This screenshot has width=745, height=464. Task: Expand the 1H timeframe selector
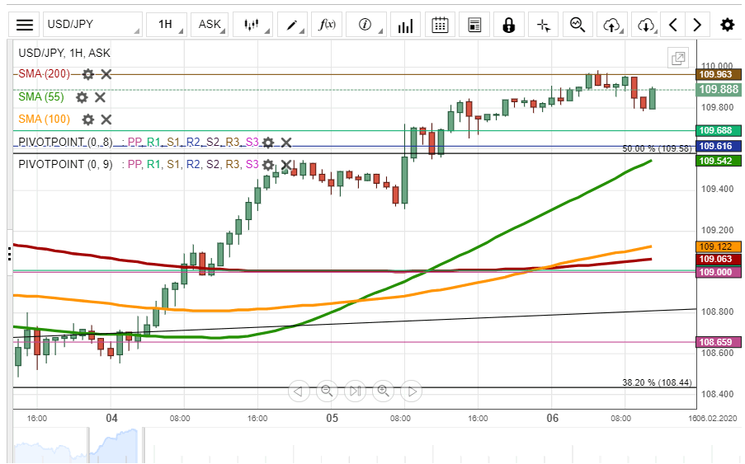pyautogui.click(x=166, y=25)
